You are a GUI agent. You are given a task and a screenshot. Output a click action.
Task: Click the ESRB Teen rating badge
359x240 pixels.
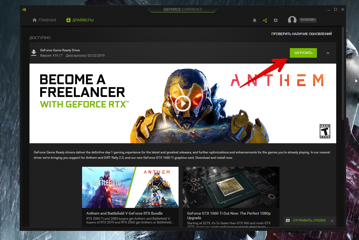click(325, 131)
